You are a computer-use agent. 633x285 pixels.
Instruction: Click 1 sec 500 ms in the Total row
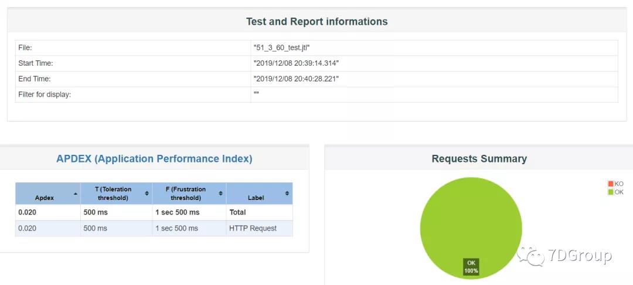tap(178, 212)
